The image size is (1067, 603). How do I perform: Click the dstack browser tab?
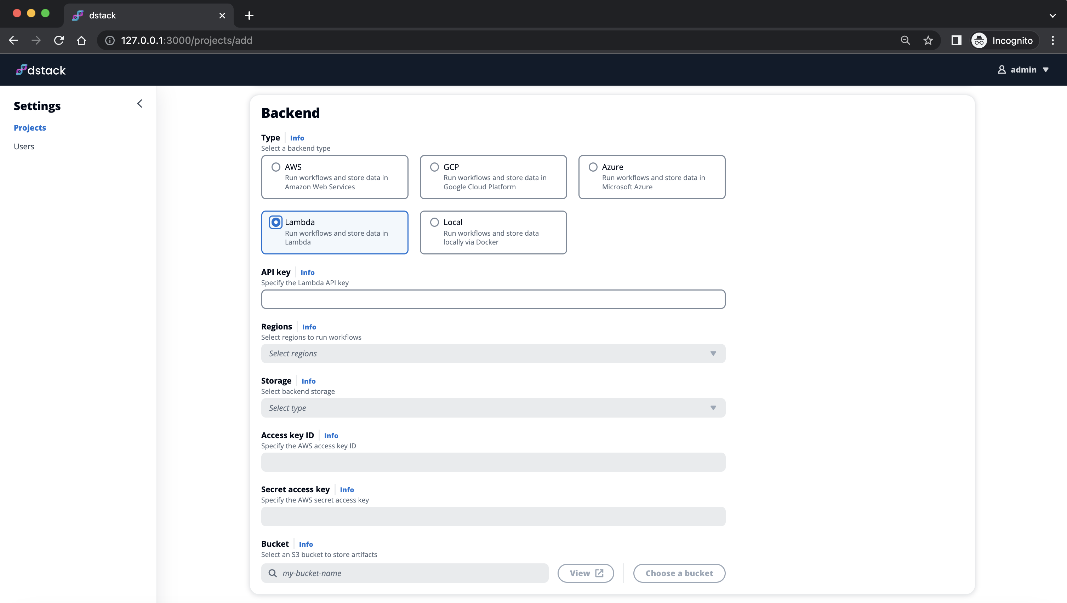click(x=148, y=16)
